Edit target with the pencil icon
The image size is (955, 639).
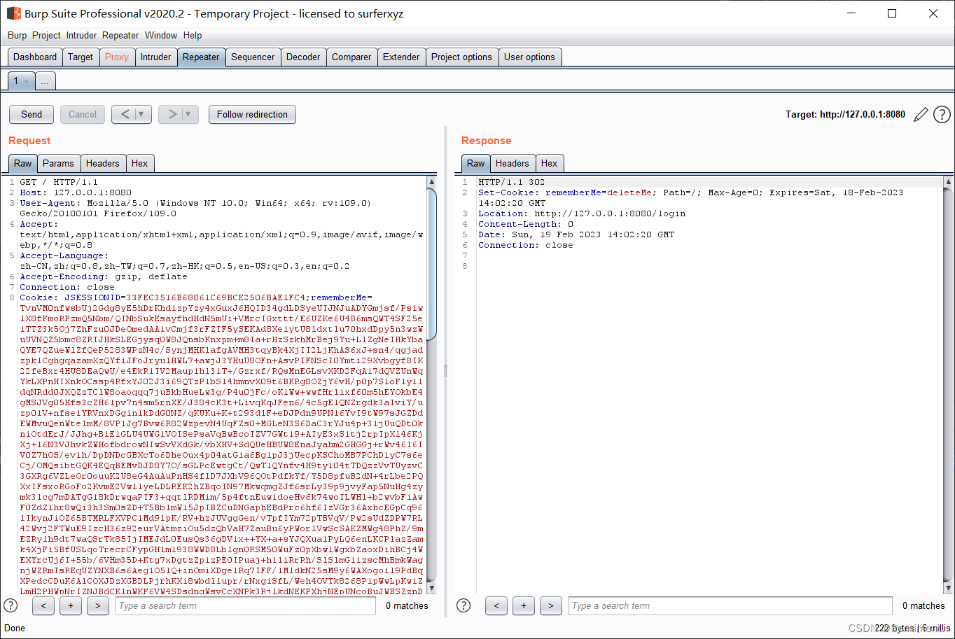pyautogui.click(x=921, y=114)
